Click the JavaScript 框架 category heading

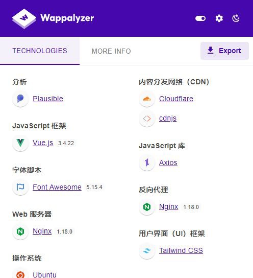click(39, 126)
